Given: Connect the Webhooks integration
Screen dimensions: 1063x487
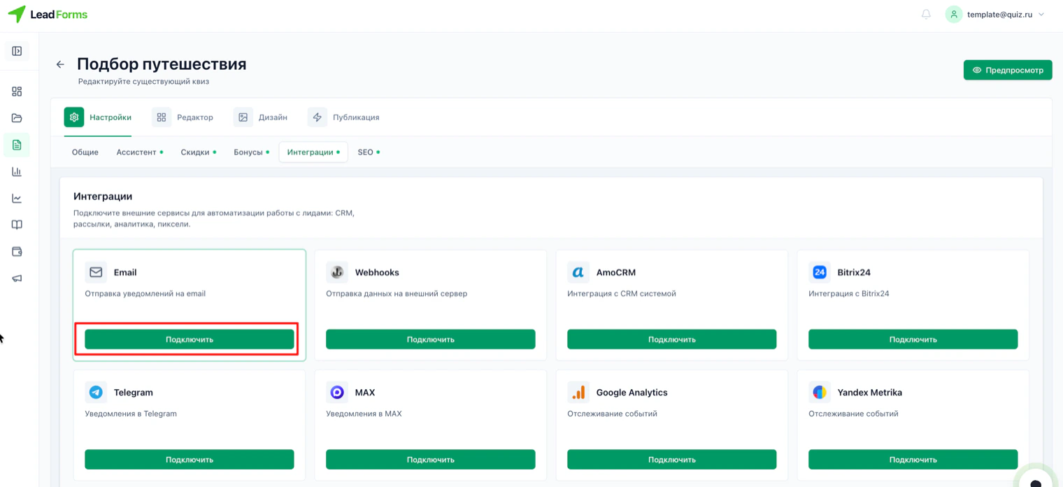Looking at the screenshot, I should click(431, 340).
